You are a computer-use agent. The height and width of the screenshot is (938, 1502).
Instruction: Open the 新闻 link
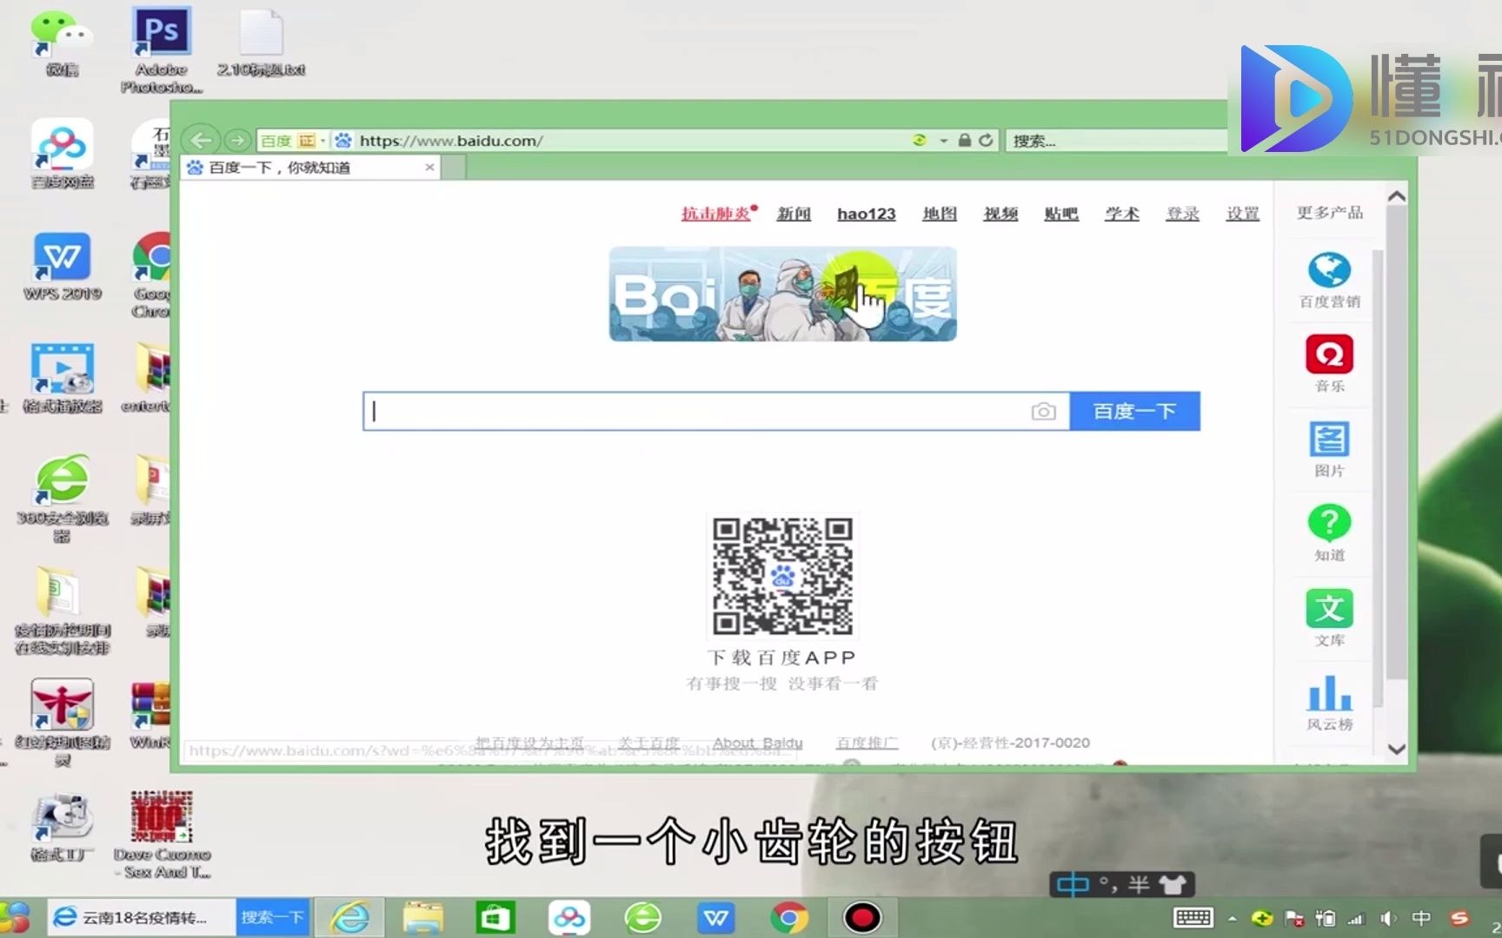click(x=794, y=214)
